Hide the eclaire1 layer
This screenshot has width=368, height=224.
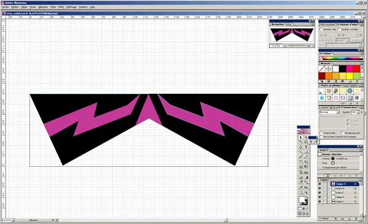(x=320, y=193)
